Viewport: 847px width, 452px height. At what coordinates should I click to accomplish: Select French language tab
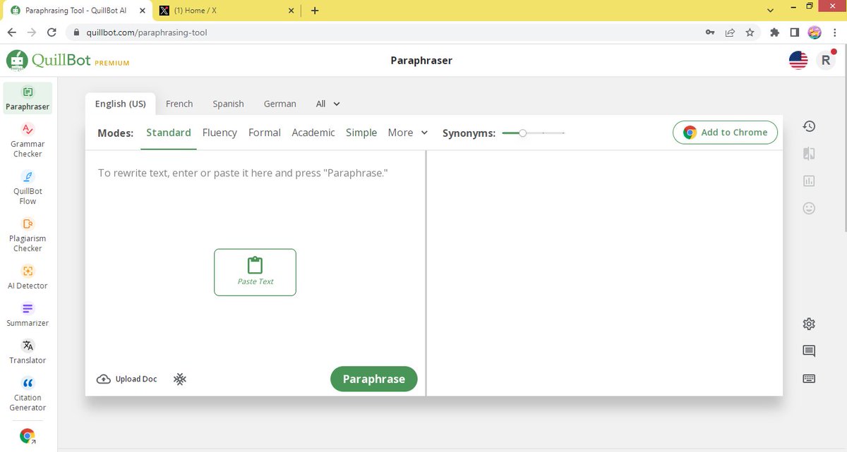click(x=179, y=104)
